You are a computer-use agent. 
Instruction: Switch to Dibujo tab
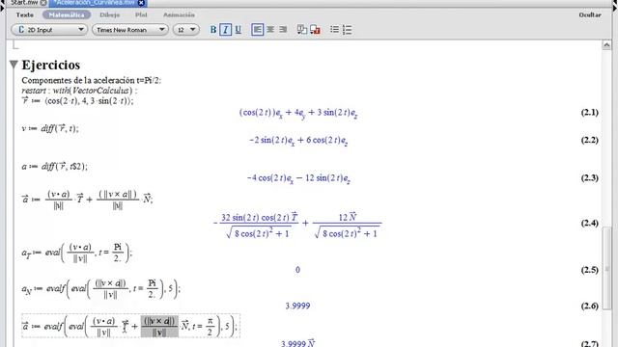pyautogui.click(x=109, y=15)
